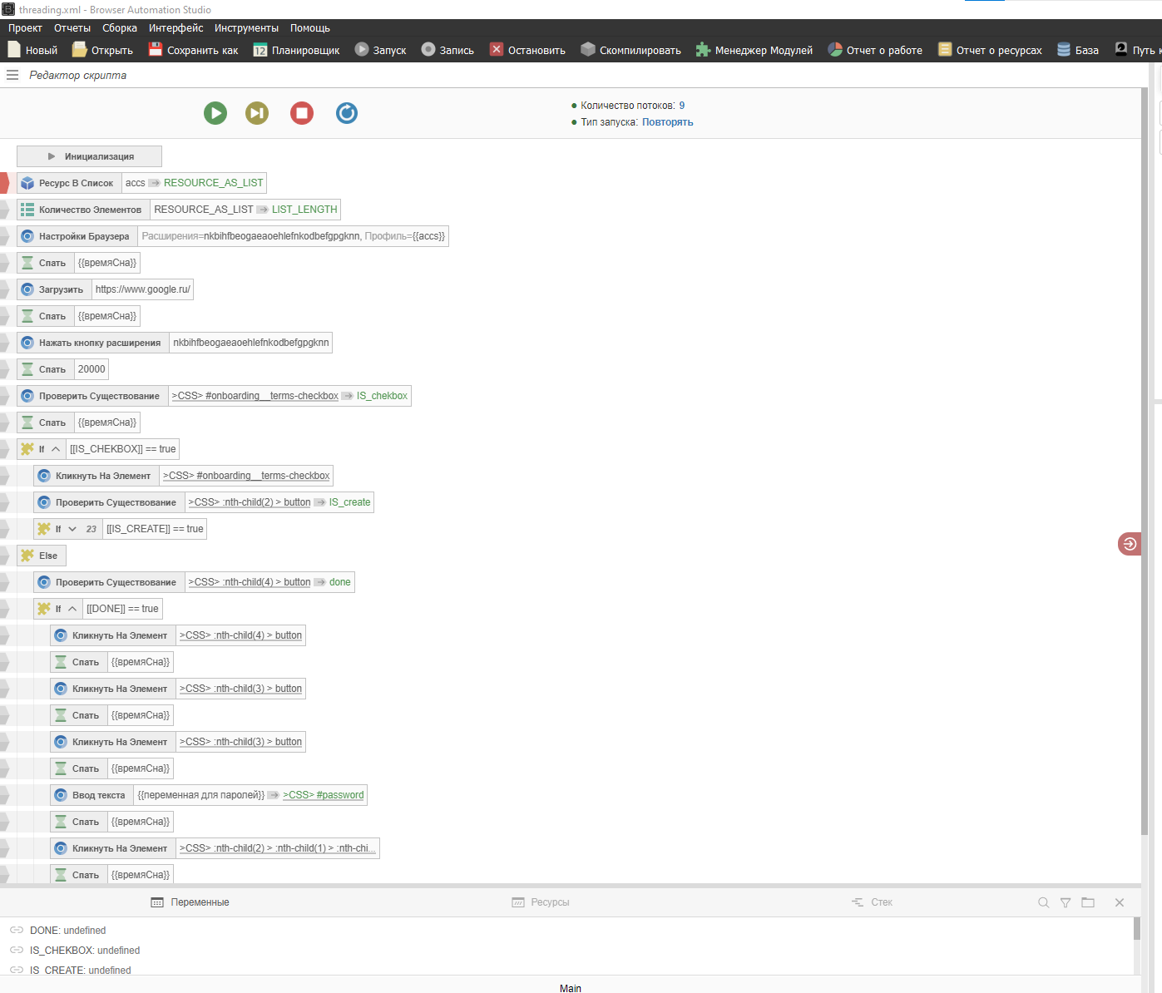The height and width of the screenshot is (993, 1162).
Task: Click the Повторять run type link
Action: click(x=667, y=121)
